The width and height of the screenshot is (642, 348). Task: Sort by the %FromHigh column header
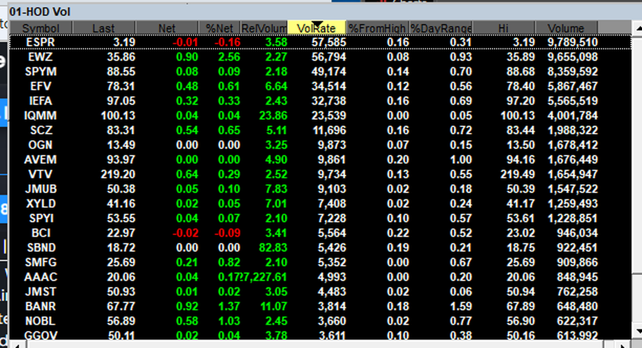point(377,28)
